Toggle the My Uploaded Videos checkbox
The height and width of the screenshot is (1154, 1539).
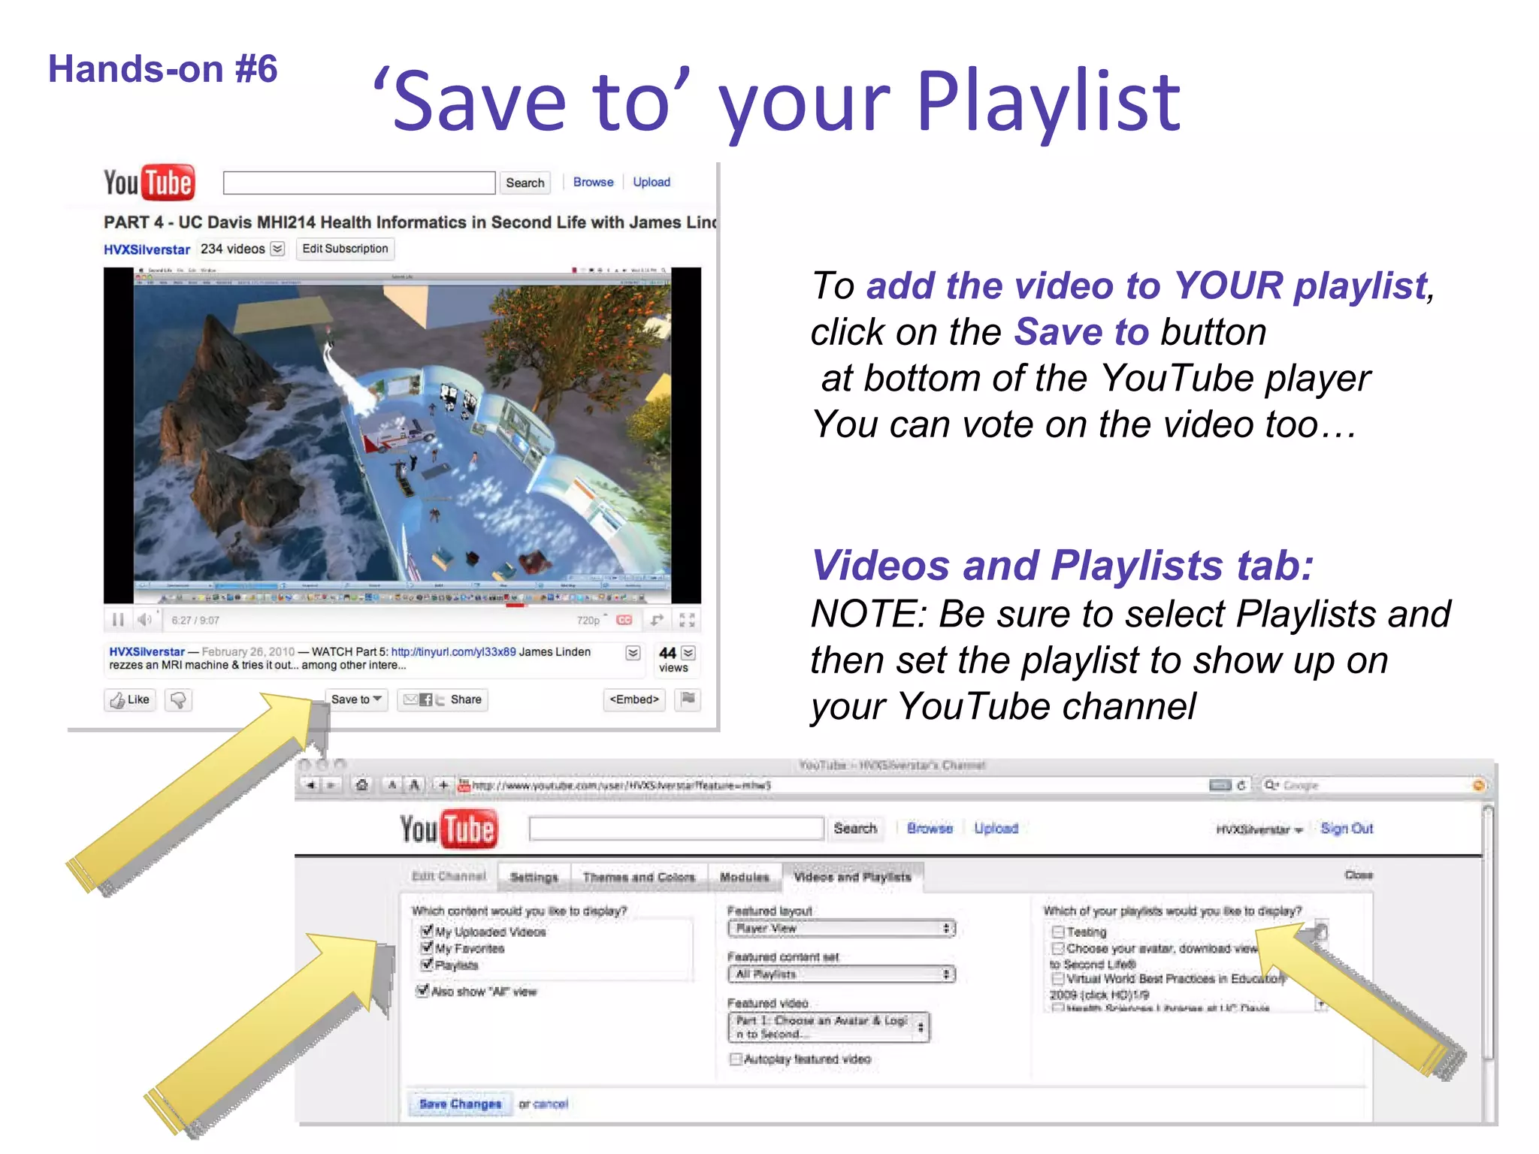[x=427, y=931]
